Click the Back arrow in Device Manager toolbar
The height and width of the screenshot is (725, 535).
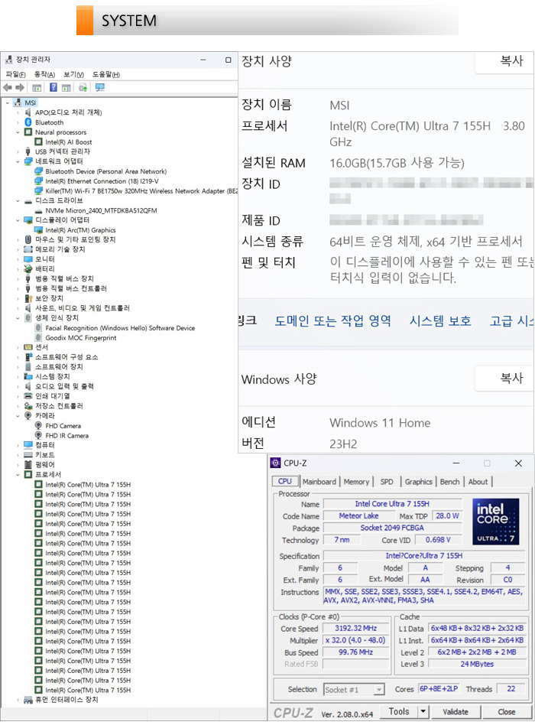[8, 87]
